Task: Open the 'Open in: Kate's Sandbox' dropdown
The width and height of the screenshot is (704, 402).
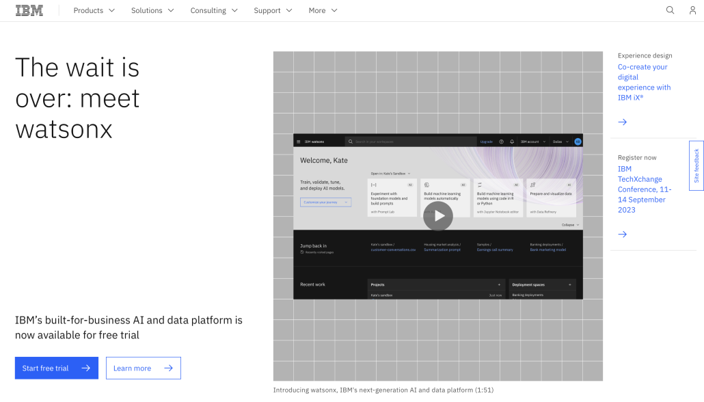Action: pyautogui.click(x=390, y=174)
